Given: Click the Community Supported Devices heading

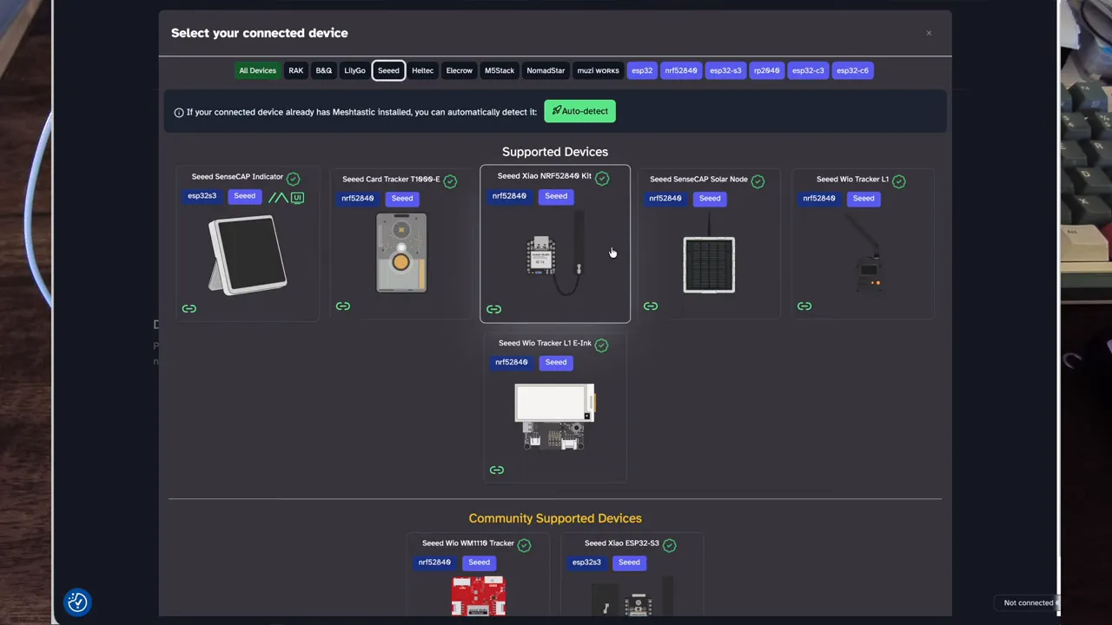Looking at the screenshot, I should (x=555, y=518).
